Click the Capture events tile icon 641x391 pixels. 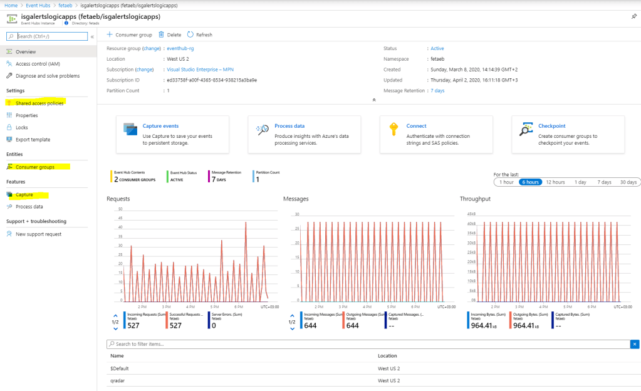tap(131, 130)
